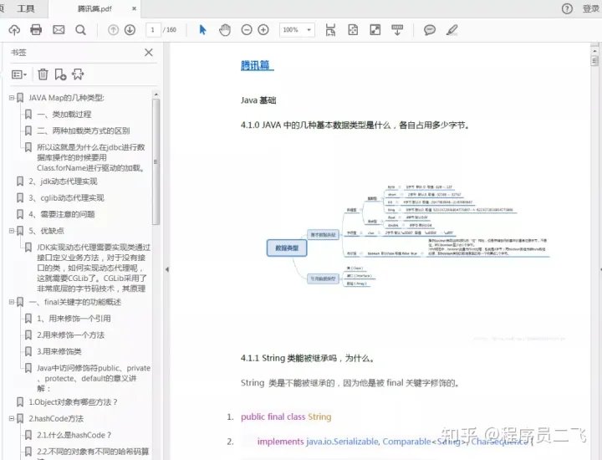This screenshot has width=602, height=460.
Task: Select bookmark Java中访问修饰符public、private
Action: click(x=94, y=378)
